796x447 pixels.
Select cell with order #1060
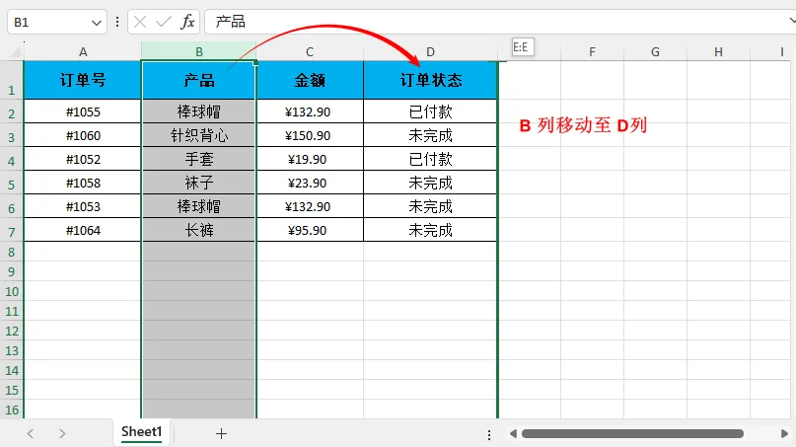coord(83,135)
